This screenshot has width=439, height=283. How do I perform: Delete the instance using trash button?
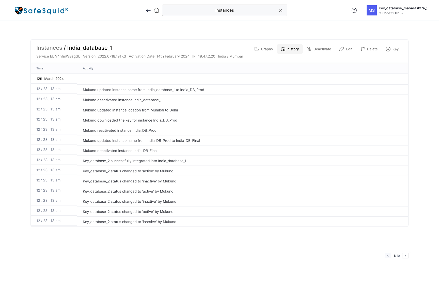pyautogui.click(x=369, y=49)
